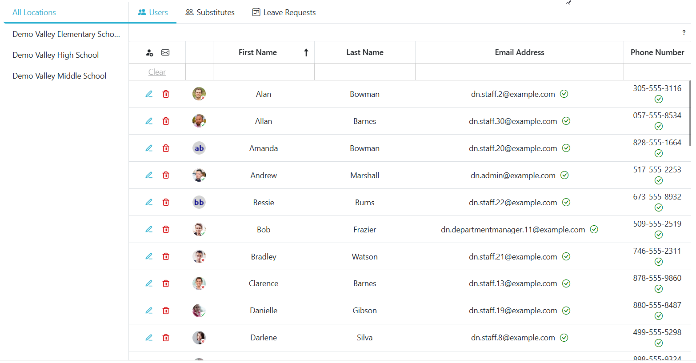Click verified checkmark beside dn.staff.2@example.com
The width and height of the screenshot is (696, 363).
point(564,94)
